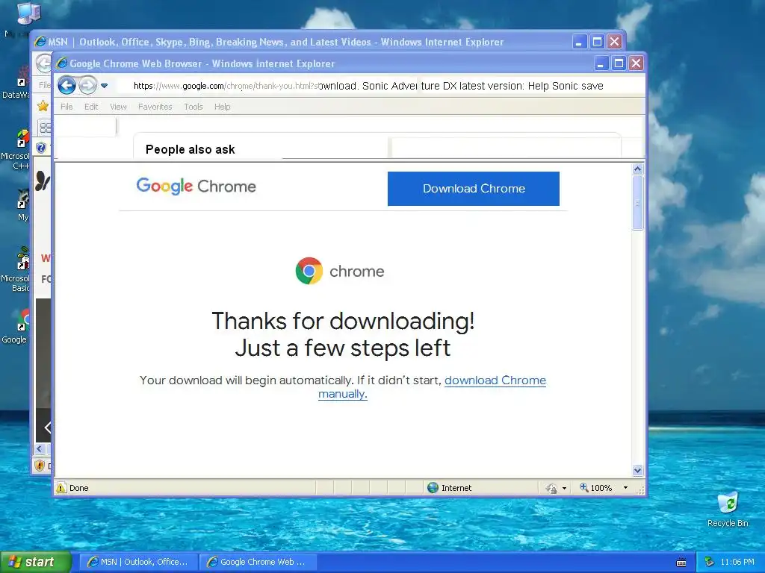Click the Internet Explorer icon in Chrome window title
Image resolution: width=765 pixels, height=573 pixels.
[62, 63]
